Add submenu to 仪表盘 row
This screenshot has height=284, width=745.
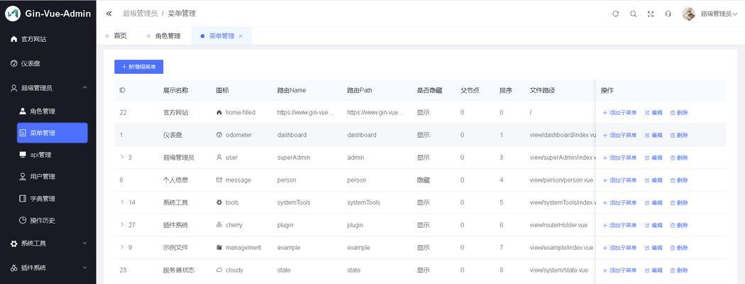(x=619, y=135)
